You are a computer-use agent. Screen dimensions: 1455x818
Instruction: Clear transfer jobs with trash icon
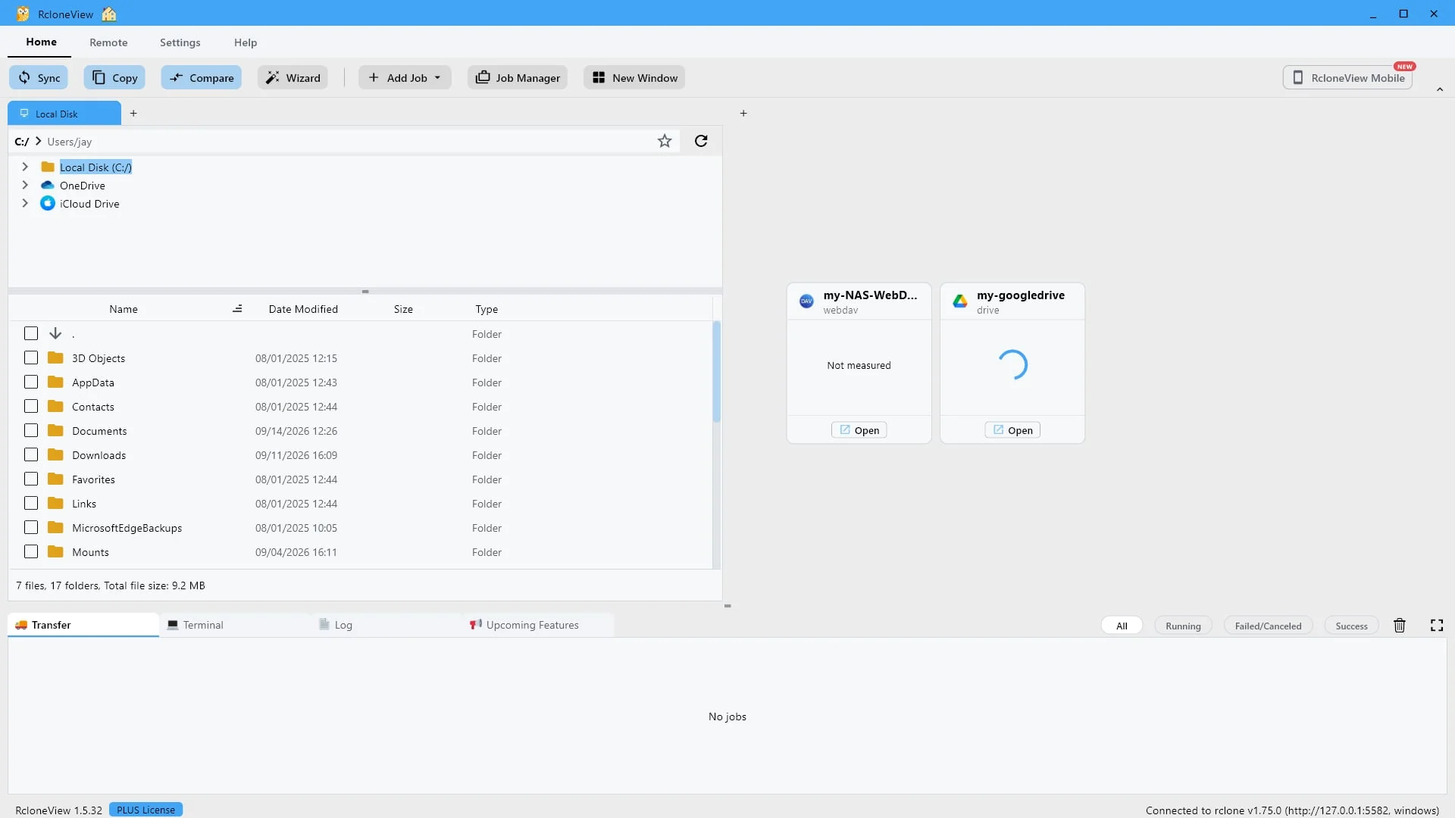pyautogui.click(x=1400, y=625)
